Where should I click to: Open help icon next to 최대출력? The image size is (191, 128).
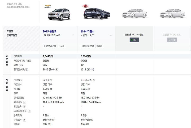click(x=25, y=102)
